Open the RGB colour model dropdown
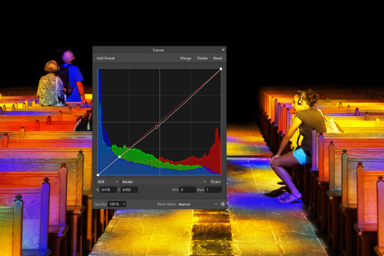This screenshot has width=384, height=256. pos(108,182)
